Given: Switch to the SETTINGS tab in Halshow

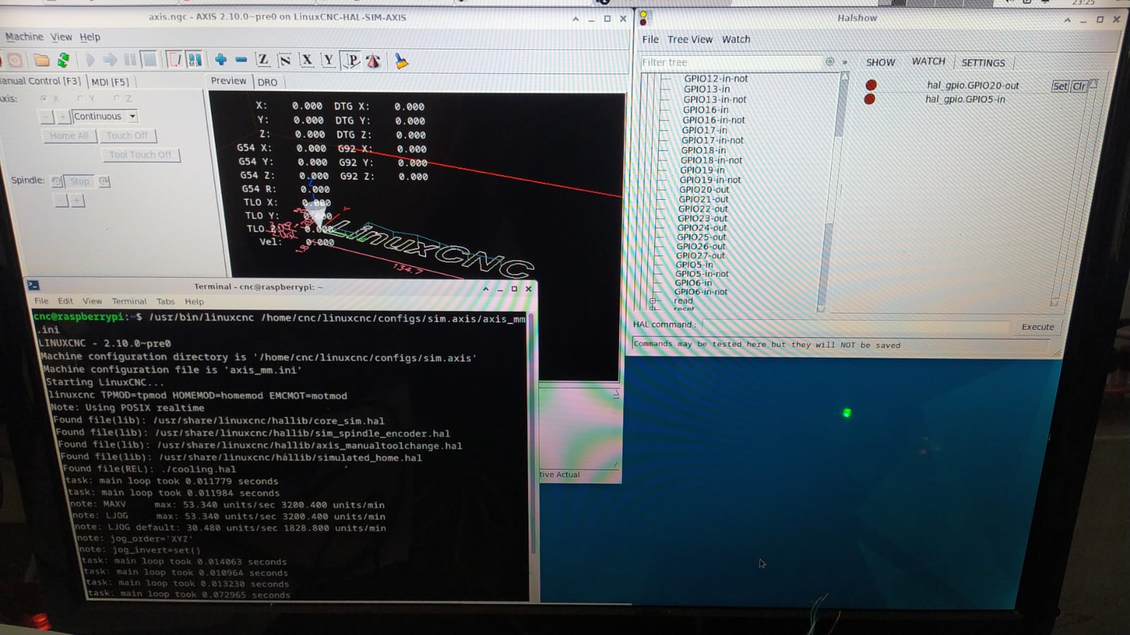Looking at the screenshot, I should [x=982, y=63].
